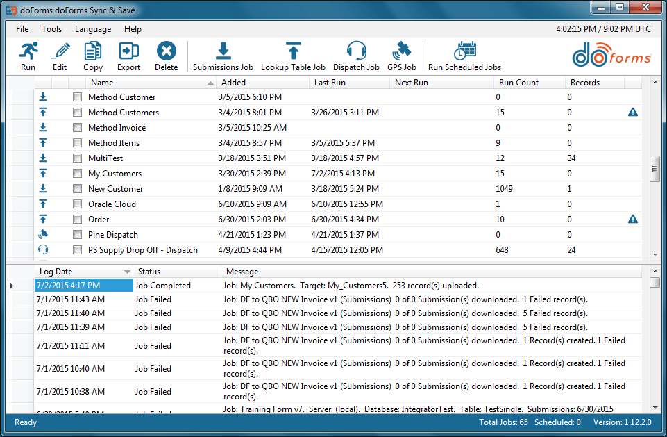Open the Language menu

[x=93, y=29]
